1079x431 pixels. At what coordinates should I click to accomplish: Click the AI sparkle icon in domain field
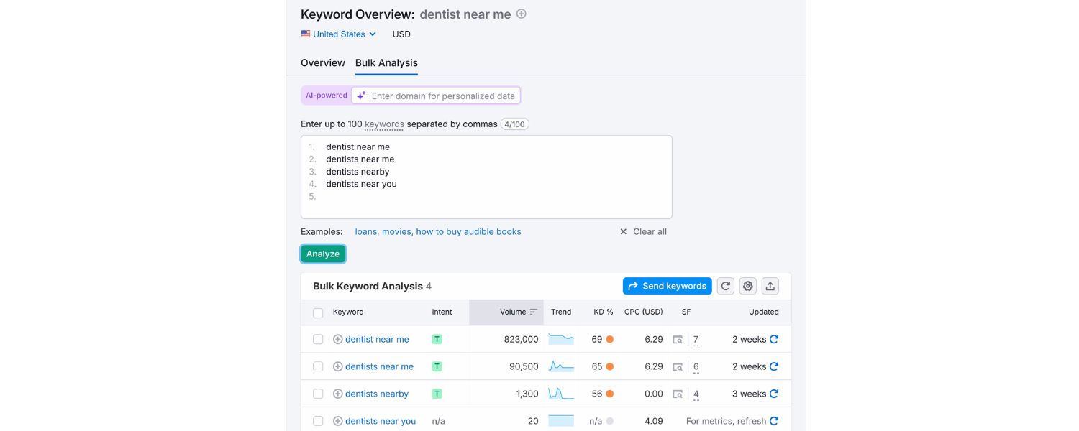click(361, 95)
